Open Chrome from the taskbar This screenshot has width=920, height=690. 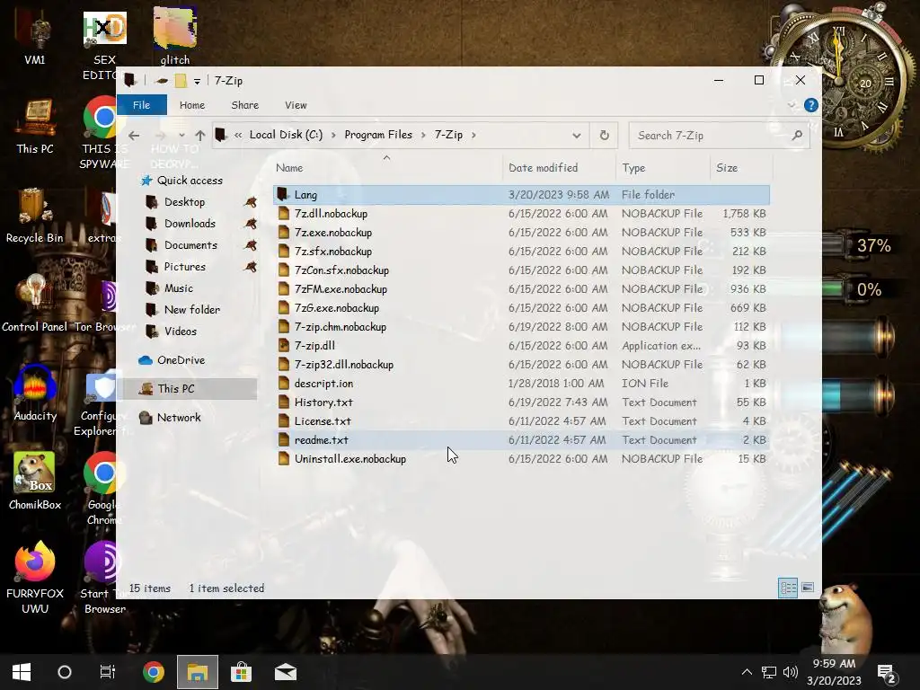[153, 672]
